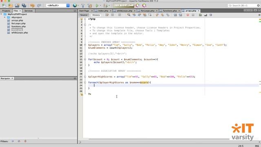Click the red Start Macro Recording icon
The height and width of the screenshot is (147, 261).
pos(188,15)
